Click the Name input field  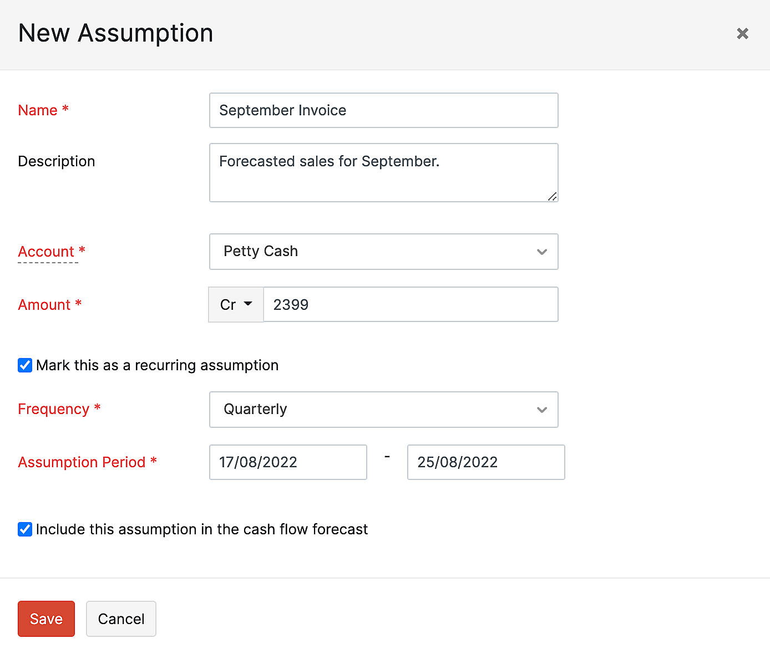tap(383, 110)
